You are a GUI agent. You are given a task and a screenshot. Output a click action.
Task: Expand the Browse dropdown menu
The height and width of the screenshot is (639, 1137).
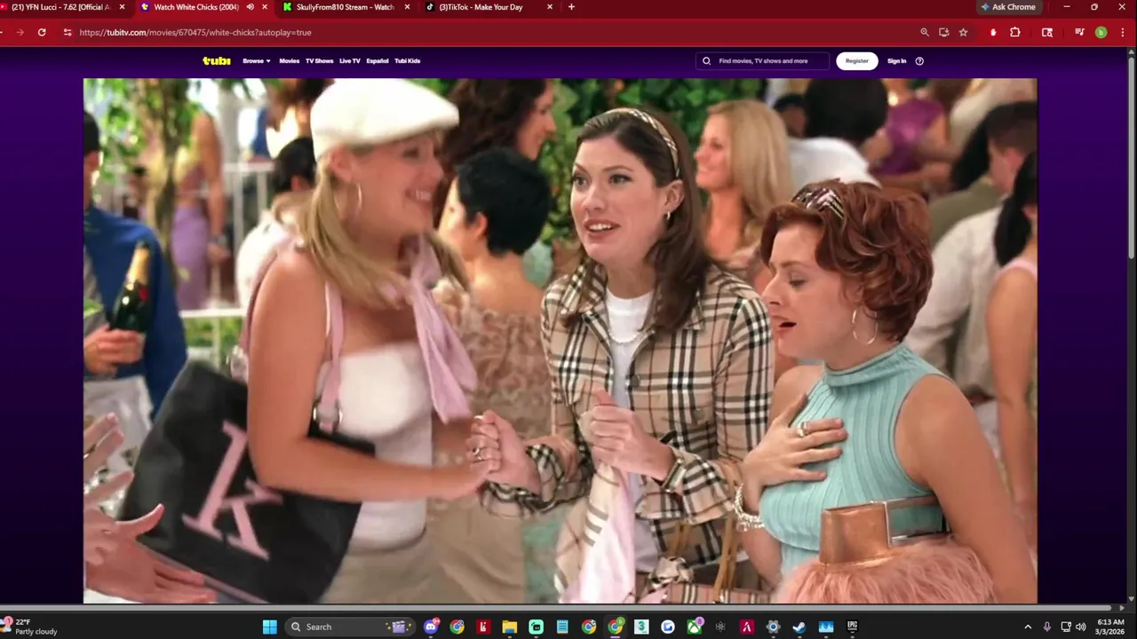pos(257,61)
